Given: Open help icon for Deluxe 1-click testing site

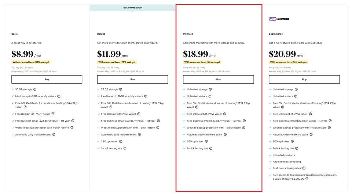Looking at the screenshot, I should (125, 148).
